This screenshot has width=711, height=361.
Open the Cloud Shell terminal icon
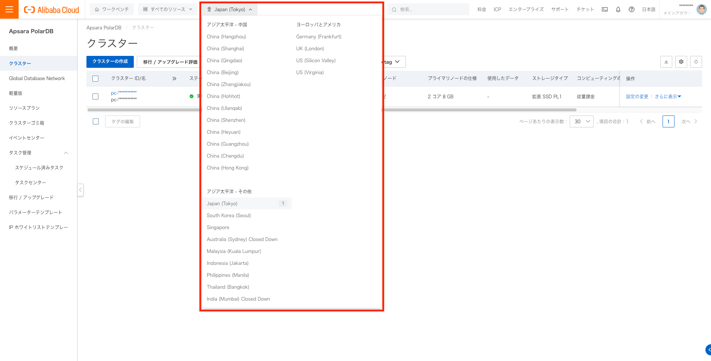click(604, 9)
